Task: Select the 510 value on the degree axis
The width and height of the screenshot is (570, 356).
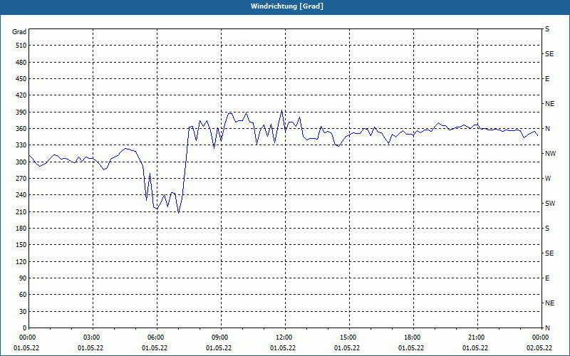Action: pyautogui.click(x=21, y=46)
